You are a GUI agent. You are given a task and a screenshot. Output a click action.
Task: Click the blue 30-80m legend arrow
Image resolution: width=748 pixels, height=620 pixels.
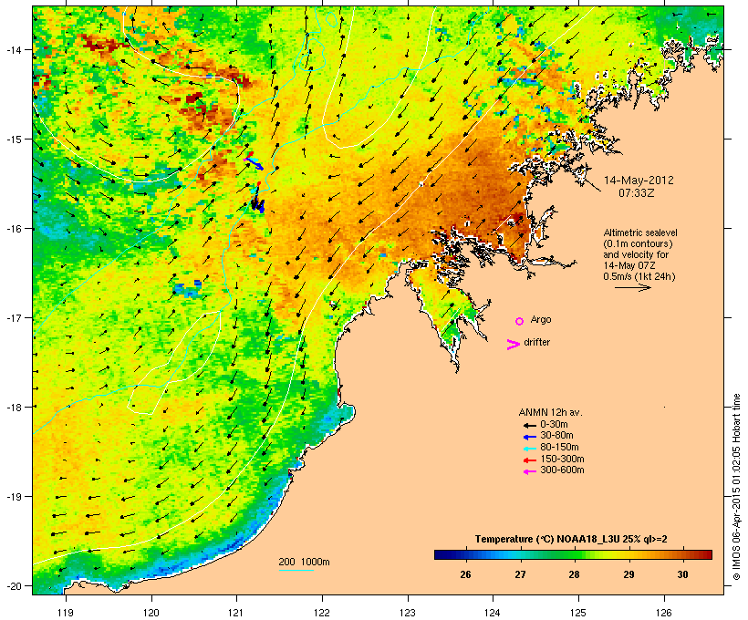[530, 437]
